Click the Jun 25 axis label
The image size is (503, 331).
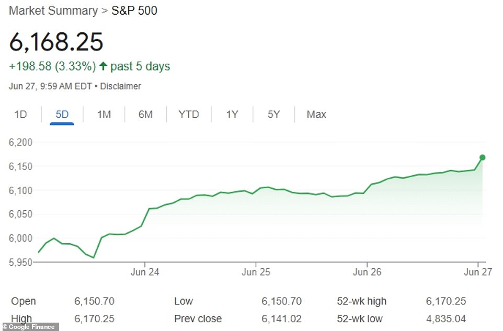pos(256,272)
